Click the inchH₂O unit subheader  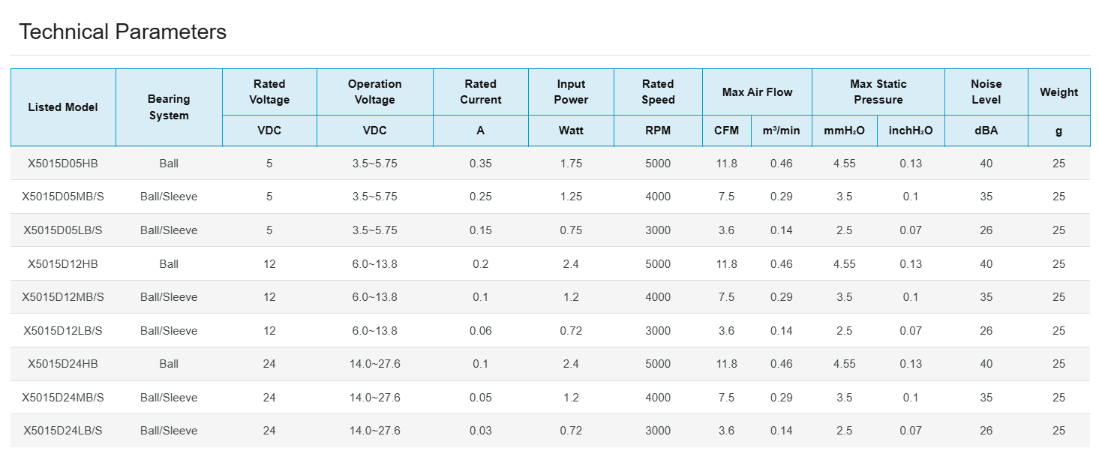pyautogui.click(x=911, y=131)
